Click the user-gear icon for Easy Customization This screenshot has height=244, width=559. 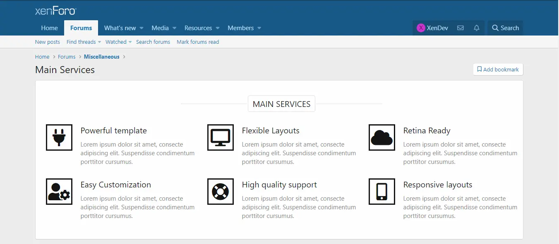(x=59, y=192)
